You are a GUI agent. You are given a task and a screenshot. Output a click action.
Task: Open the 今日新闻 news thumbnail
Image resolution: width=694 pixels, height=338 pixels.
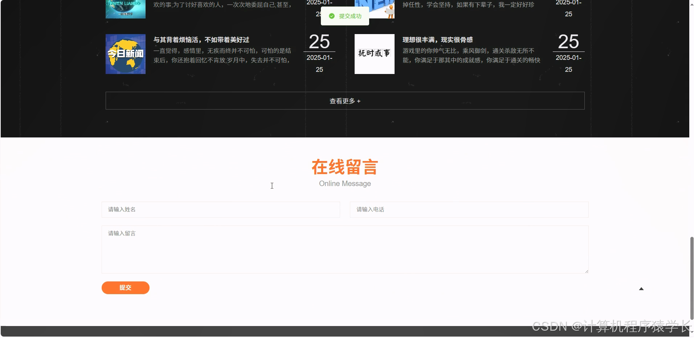125,54
